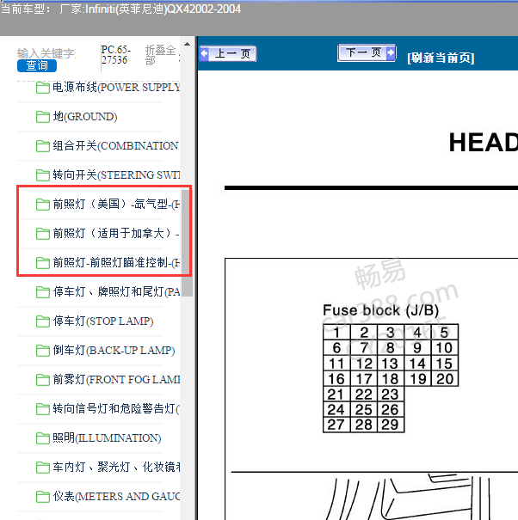This screenshot has height=520, width=518.
Task: Select 前照灯（适用于加拿大） entry
Action: point(116,234)
